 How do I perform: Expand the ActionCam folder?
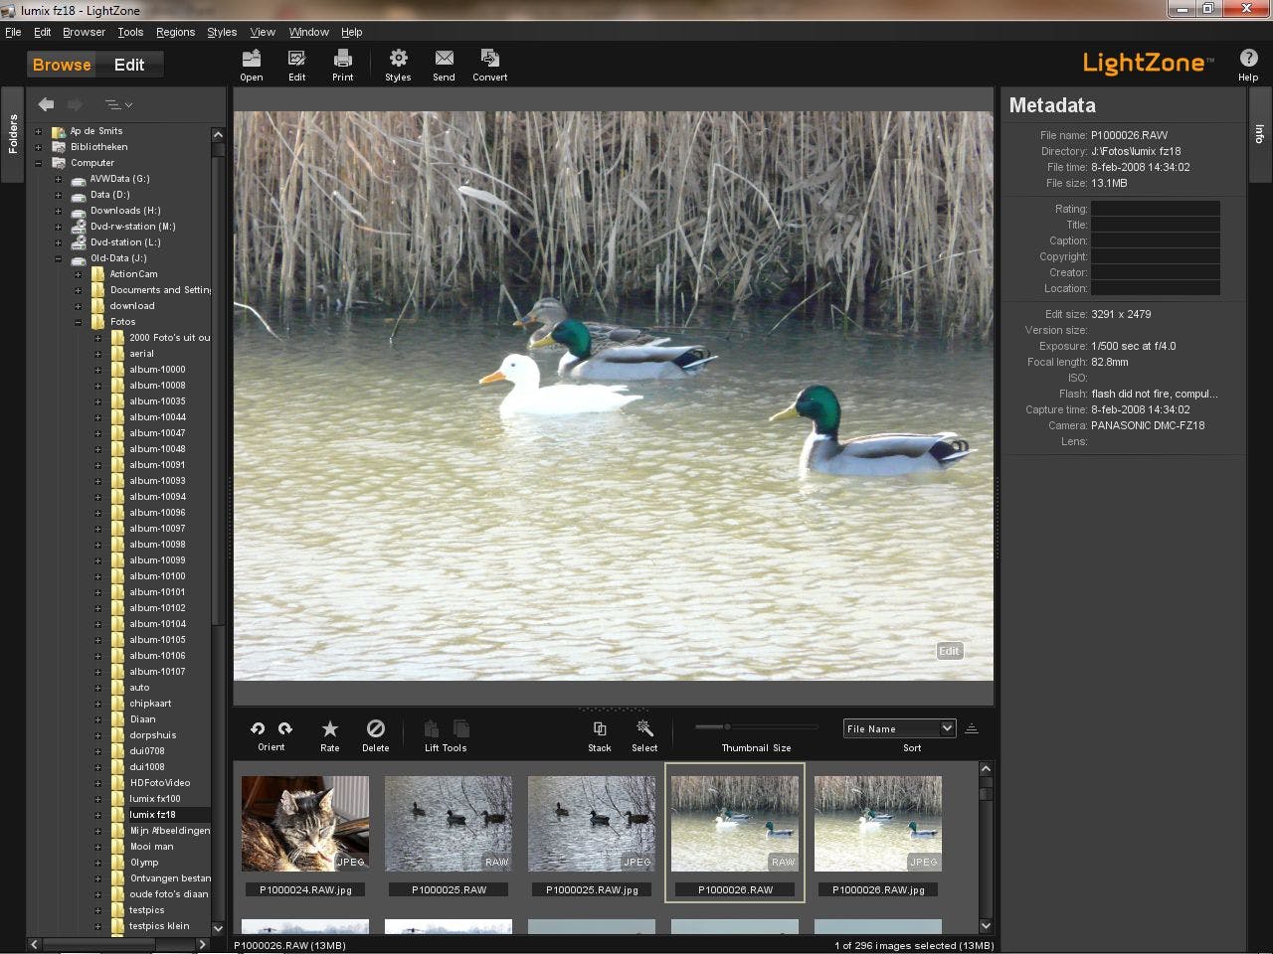[x=79, y=274]
